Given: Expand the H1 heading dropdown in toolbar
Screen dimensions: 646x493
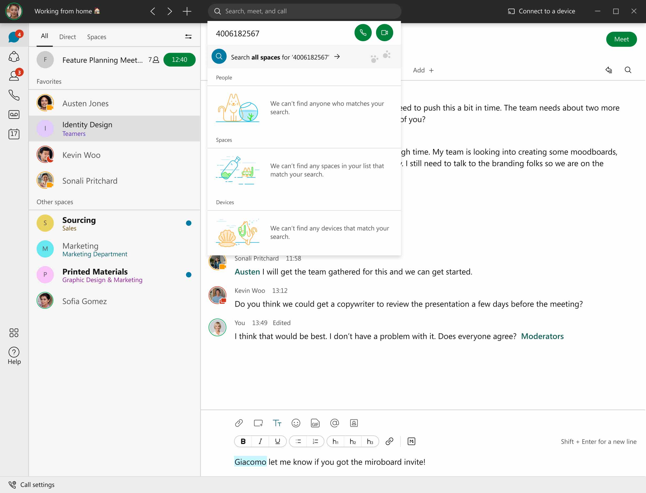Looking at the screenshot, I should click(x=335, y=441).
